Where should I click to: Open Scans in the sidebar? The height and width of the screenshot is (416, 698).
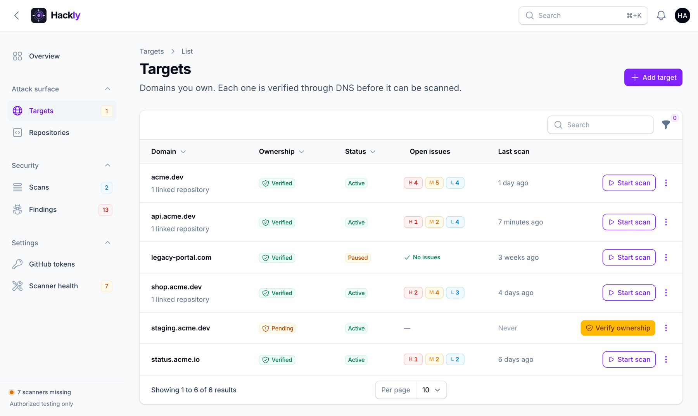tap(62, 187)
